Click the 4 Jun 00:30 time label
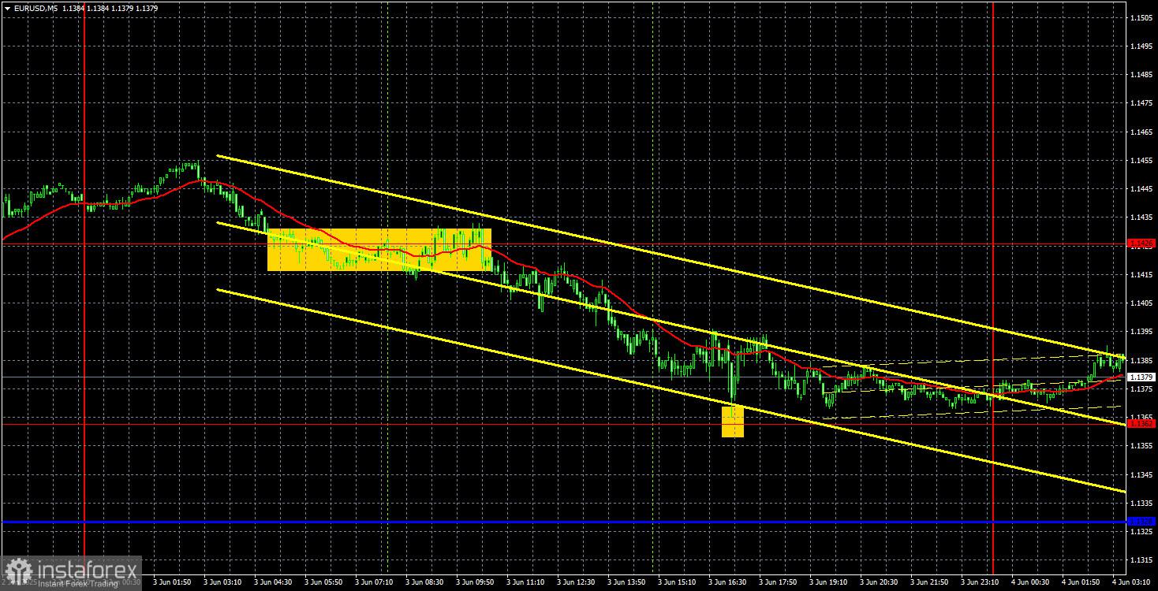This screenshot has height=591, width=1158. point(1030,582)
